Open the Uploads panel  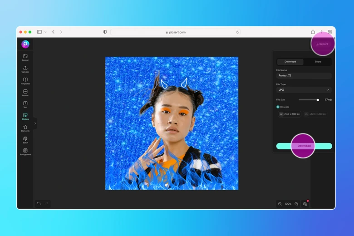point(25,69)
